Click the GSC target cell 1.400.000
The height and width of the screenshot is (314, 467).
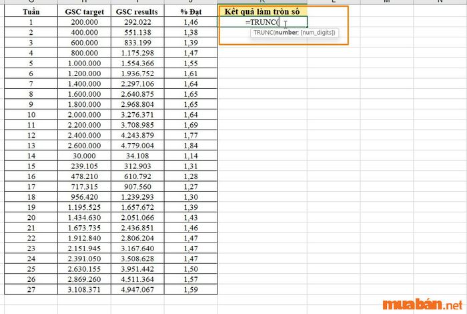84,84
